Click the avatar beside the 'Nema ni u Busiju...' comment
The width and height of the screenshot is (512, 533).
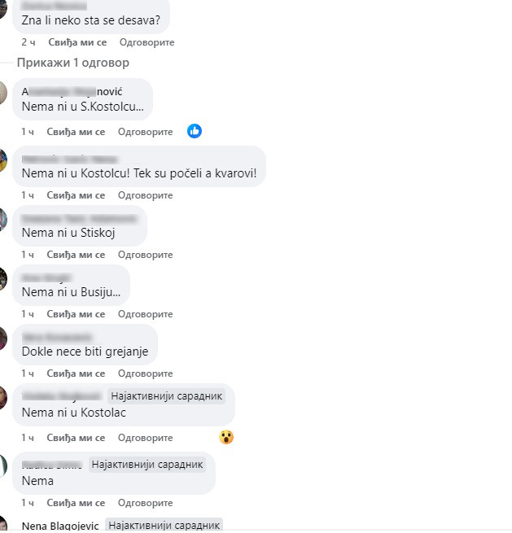pos(2,279)
